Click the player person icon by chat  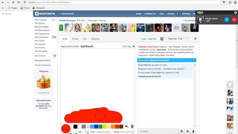193,131
